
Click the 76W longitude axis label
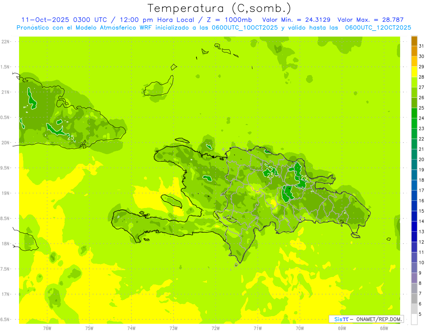point(47,328)
